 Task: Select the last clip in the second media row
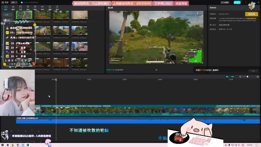(80, 30)
